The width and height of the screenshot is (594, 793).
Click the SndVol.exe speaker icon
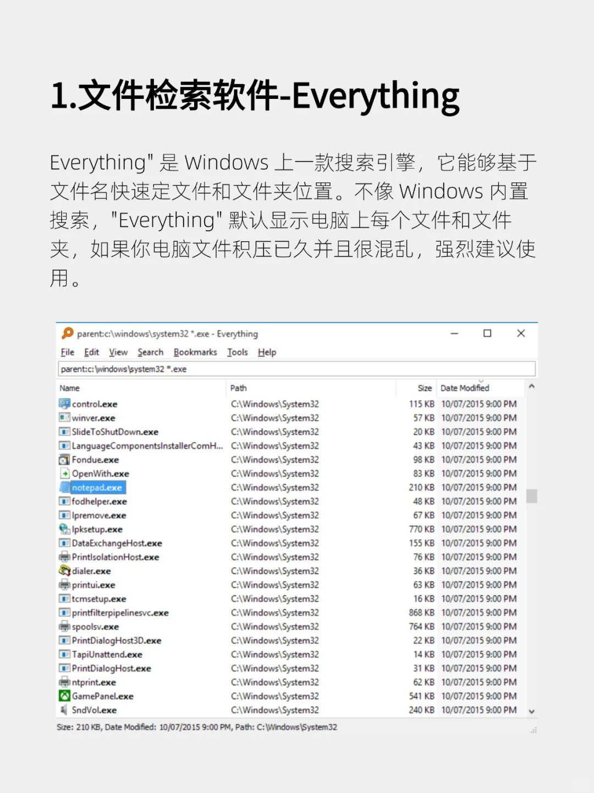tap(64, 710)
